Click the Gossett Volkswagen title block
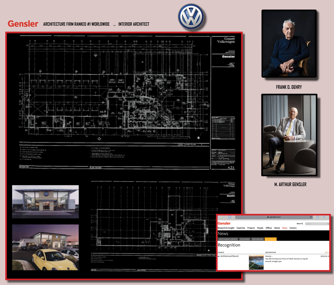This screenshot has height=285, width=334. 226,40
